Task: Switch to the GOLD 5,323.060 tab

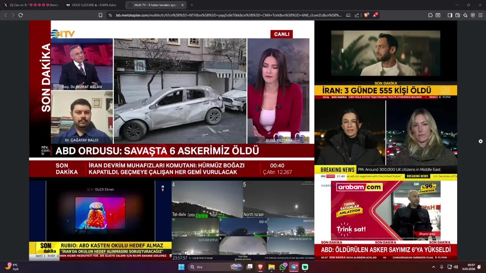Action: (x=93, y=5)
